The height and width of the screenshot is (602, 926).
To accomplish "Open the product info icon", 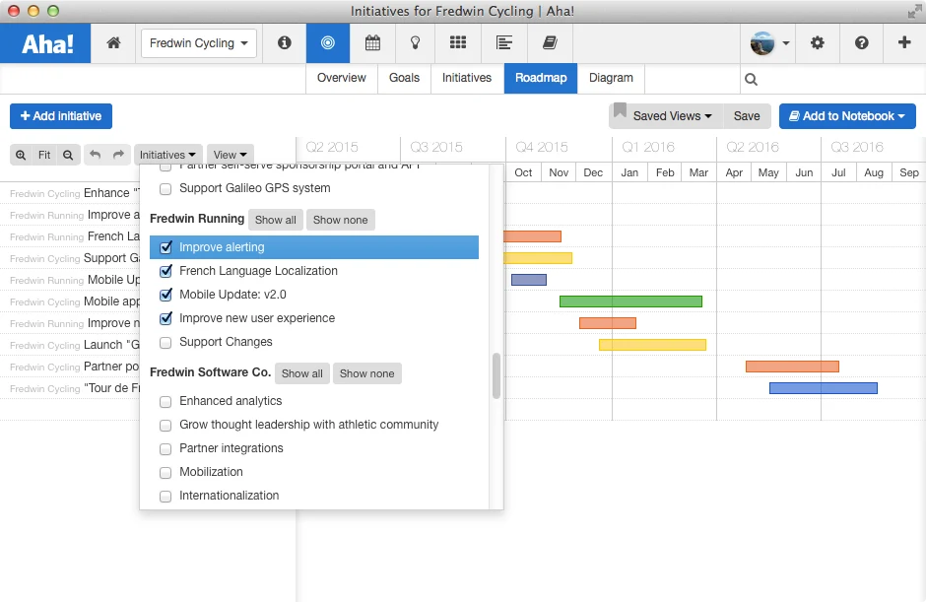I will 284,43.
